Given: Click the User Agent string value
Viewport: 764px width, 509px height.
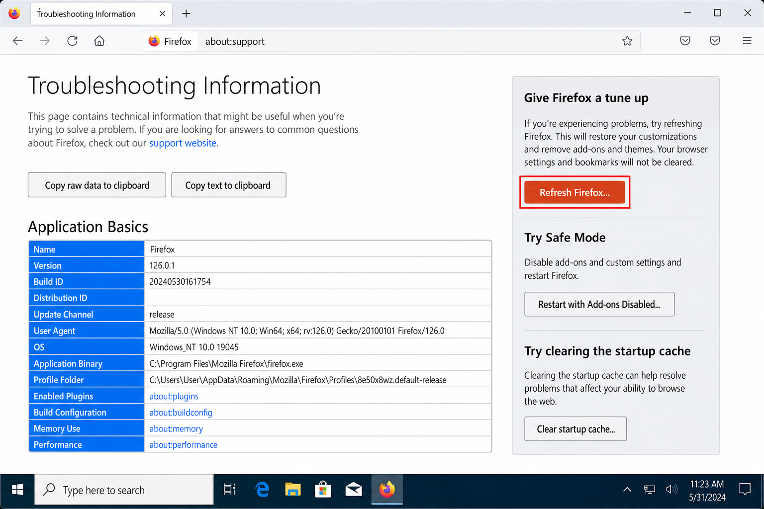Looking at the screenshot, I should [297, 331].
